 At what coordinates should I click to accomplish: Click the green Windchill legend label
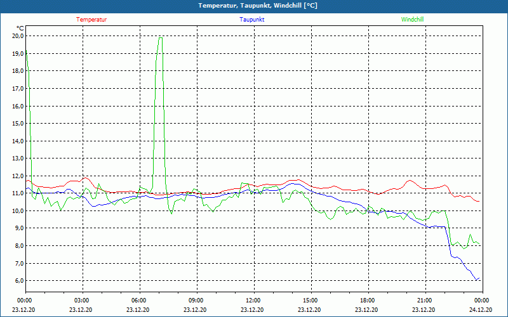(412, 20)
